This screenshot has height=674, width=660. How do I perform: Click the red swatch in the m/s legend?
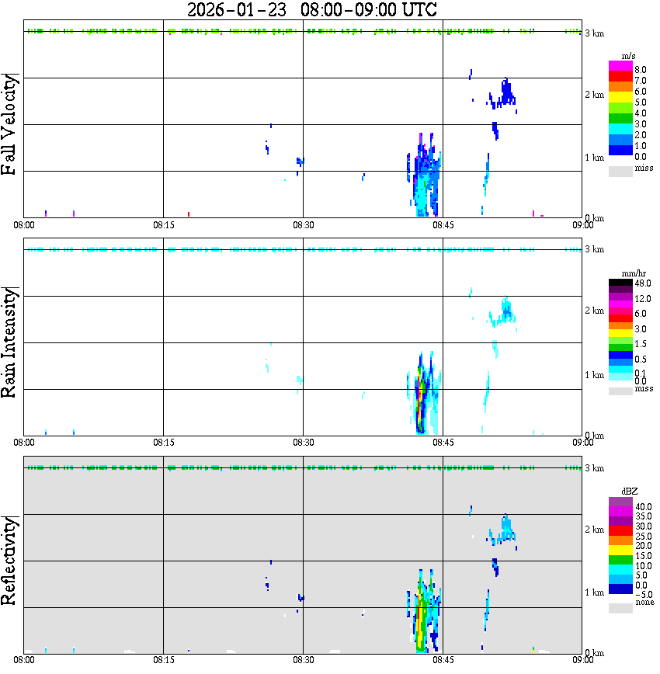620,77
